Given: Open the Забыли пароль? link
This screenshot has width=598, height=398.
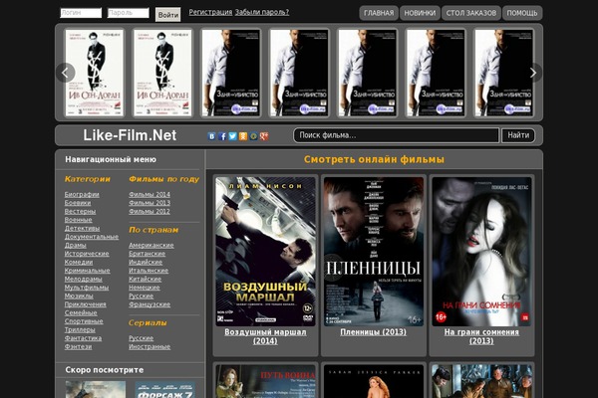Looking at the screenshot, I should point(262,12).
